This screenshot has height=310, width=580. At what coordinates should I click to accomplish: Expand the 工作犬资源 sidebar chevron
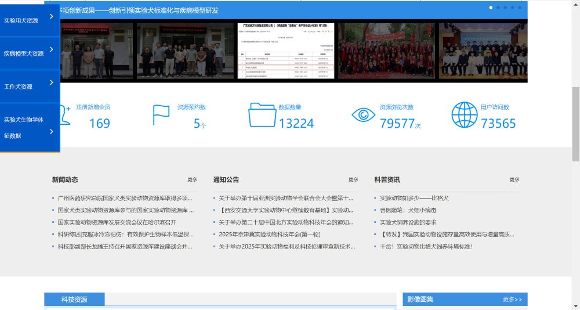[52, 83]
